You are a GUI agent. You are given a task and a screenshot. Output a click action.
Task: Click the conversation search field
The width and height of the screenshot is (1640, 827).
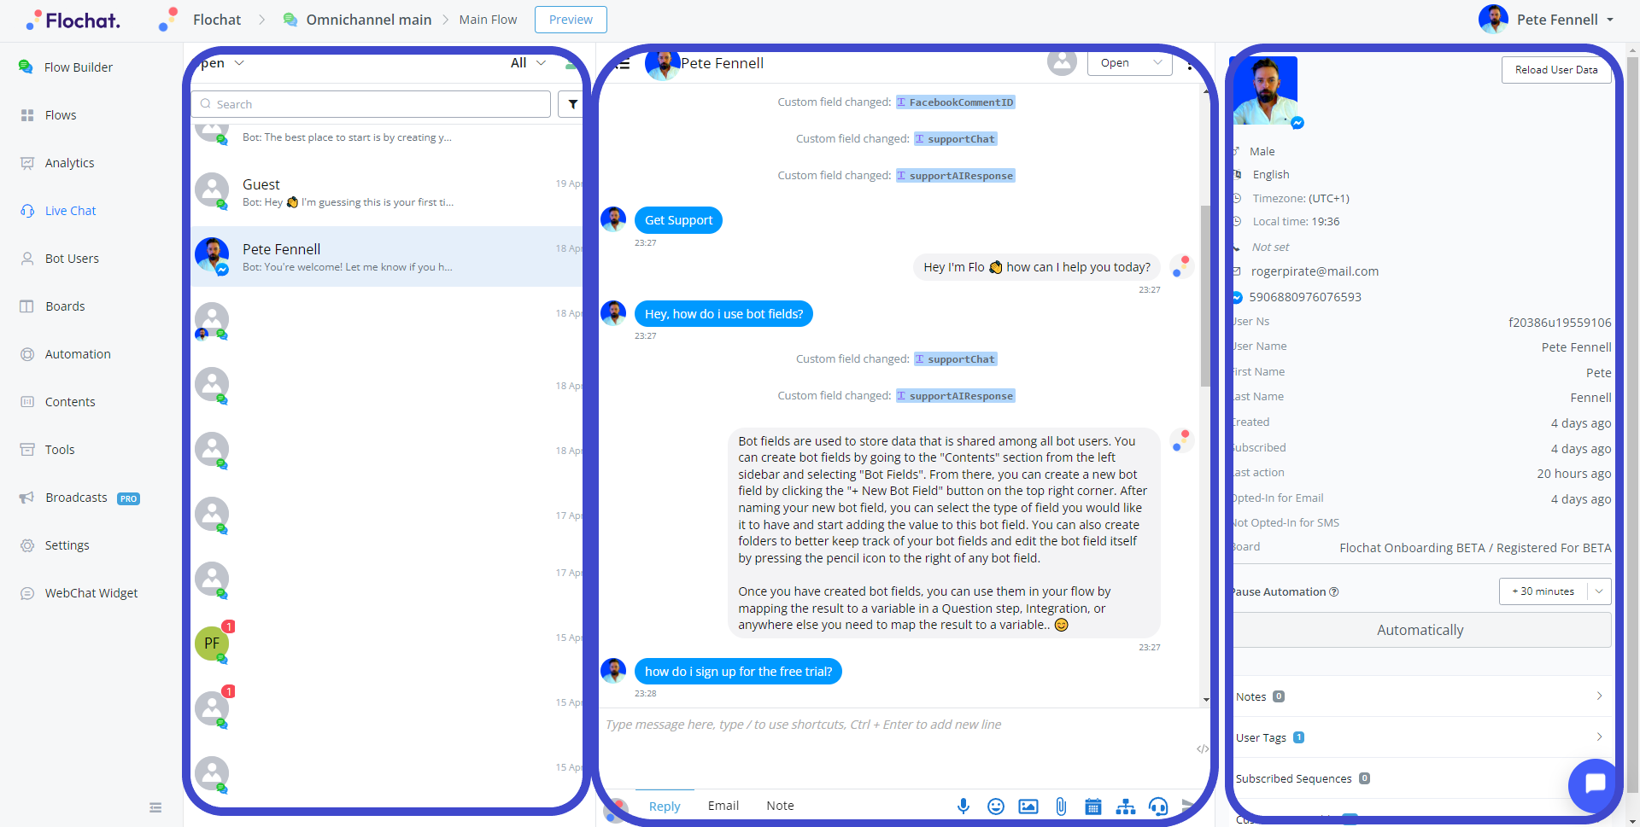[371, 104]
